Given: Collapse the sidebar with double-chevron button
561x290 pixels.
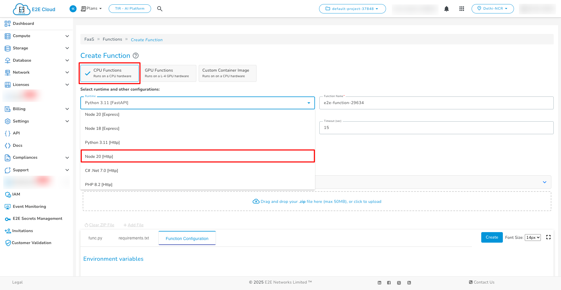Looking at the screenshot, I should pos(73,9).
